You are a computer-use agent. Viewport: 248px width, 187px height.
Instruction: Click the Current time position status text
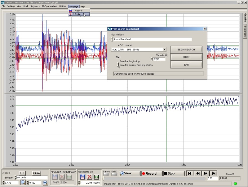(134, 74)
